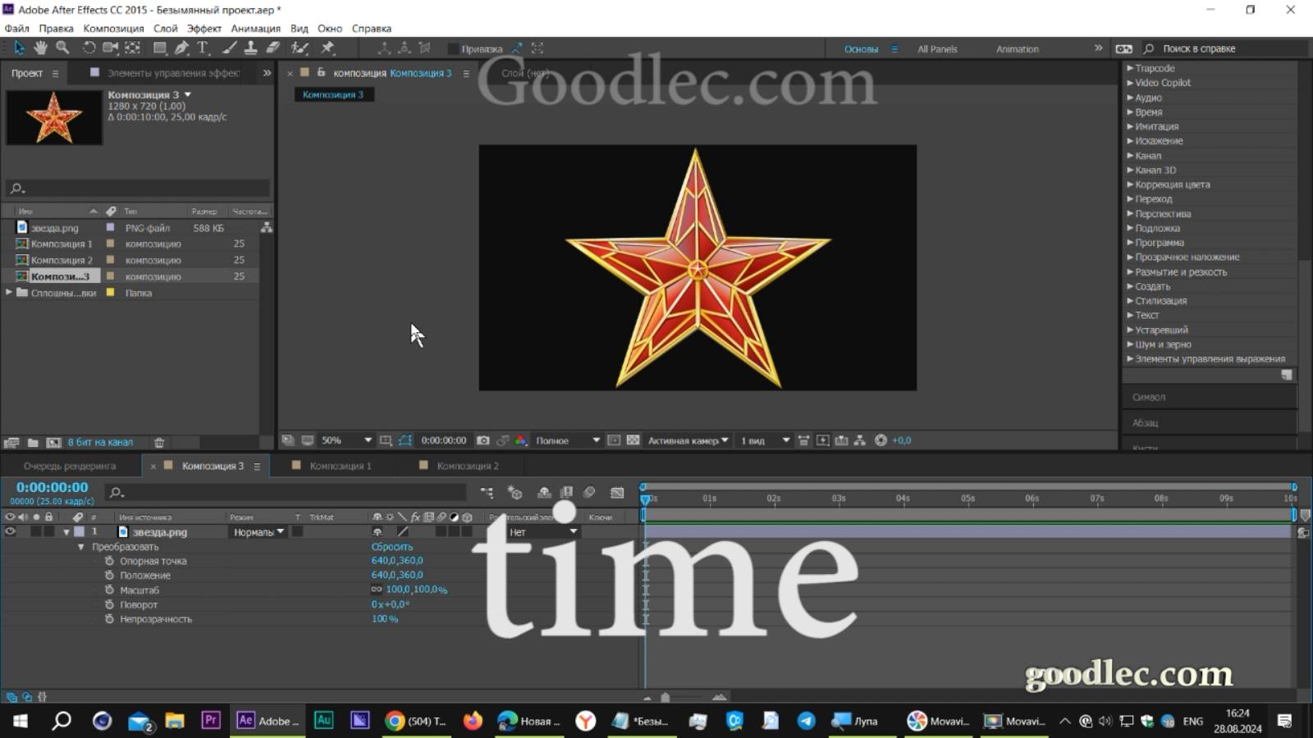Open the Композиция menu
The width and height of the screenshot is (1313, 738).
(113, 28)
